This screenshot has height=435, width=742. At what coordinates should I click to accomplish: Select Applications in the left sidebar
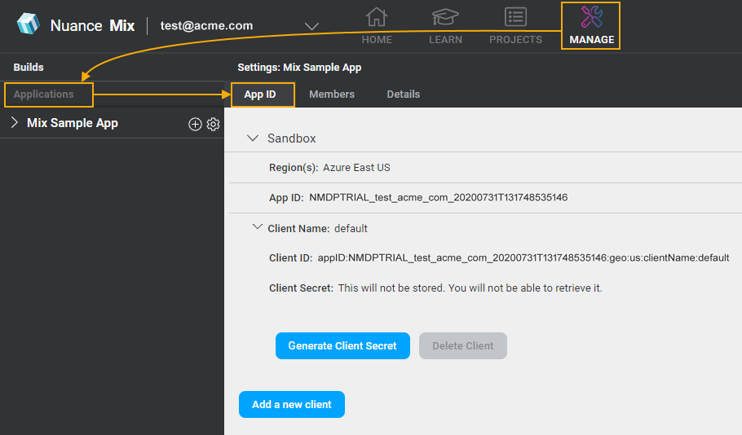pos(43,94)
